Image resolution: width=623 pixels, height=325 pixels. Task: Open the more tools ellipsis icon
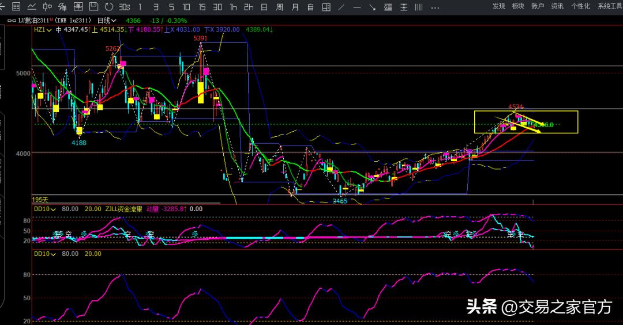(434, 7)
